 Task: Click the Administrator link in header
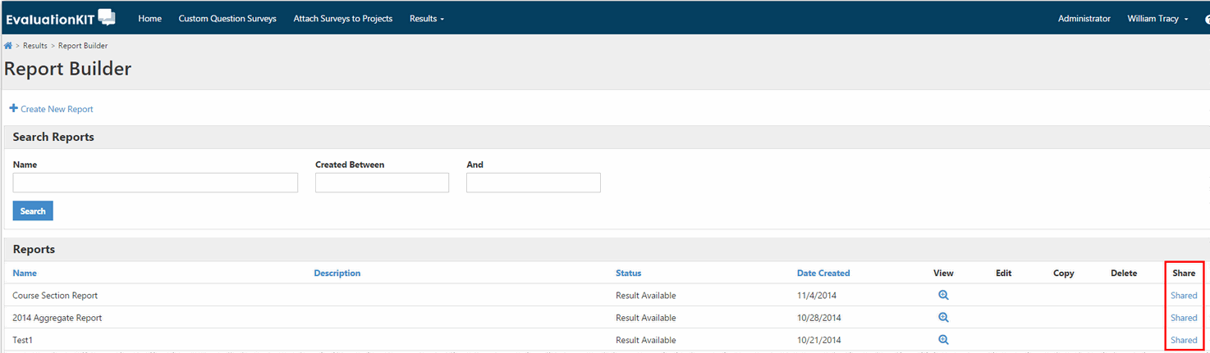pyautogui.click(x=1084, y=19)
